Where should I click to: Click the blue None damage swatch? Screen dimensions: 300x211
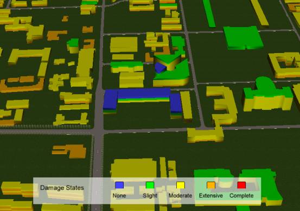(119, 185)
